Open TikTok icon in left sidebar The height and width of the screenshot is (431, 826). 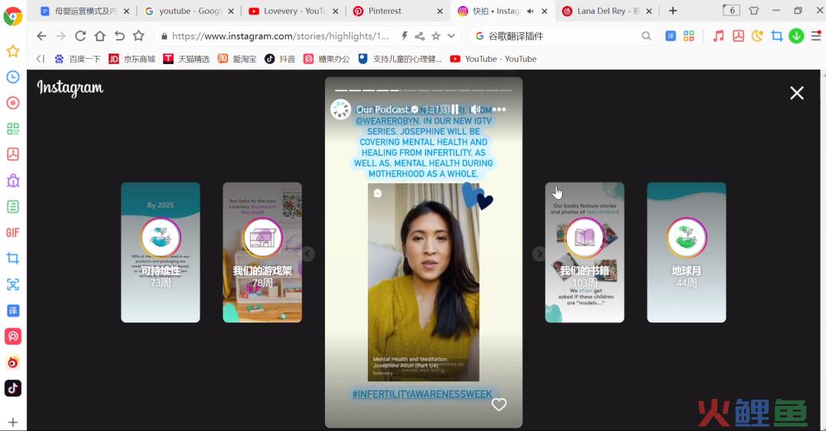point(13,388)
